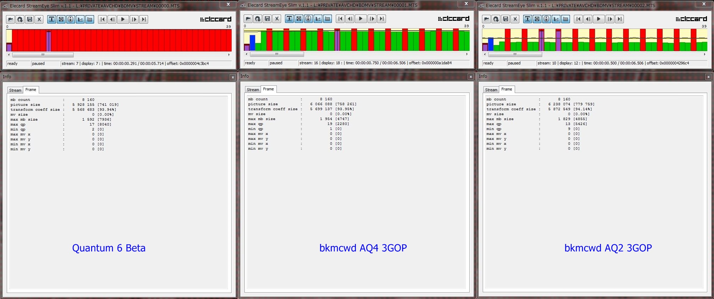Click open file icon in 00000.MTS window
The height and width of the screenshot is (299, 714).
pyautogui.click(x=11, y=19)
